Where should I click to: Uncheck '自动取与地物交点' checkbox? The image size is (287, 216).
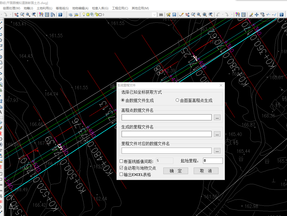(121, 168)
